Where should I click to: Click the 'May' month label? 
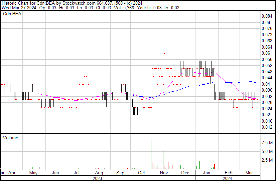(x=33, y=173)
